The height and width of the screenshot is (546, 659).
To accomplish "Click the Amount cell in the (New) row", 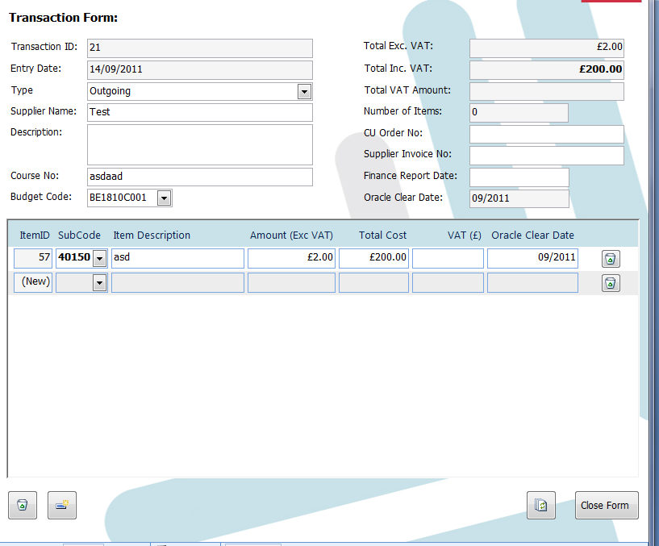I will (292, 282).
